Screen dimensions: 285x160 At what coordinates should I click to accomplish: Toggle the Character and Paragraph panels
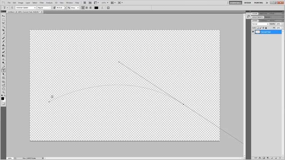(108, 8)
